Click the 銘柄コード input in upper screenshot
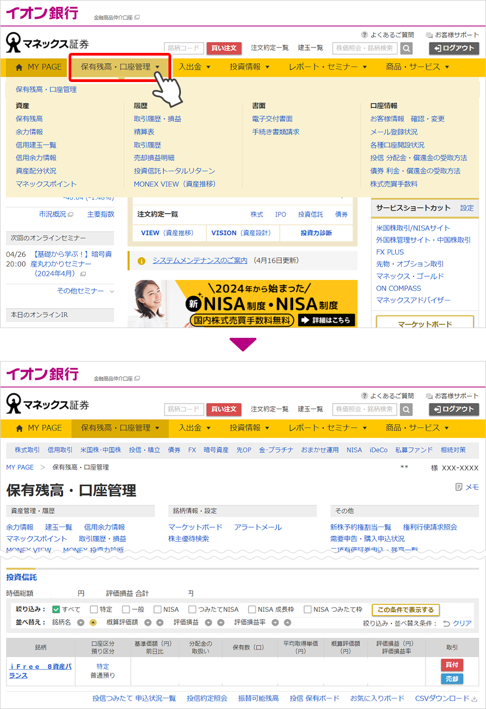The height and width of the screenshot is (709, 486). (184, 48)
